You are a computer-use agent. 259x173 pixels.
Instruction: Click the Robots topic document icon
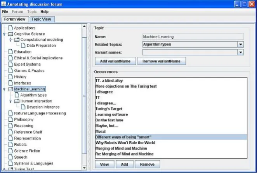(x=10, y=144)
